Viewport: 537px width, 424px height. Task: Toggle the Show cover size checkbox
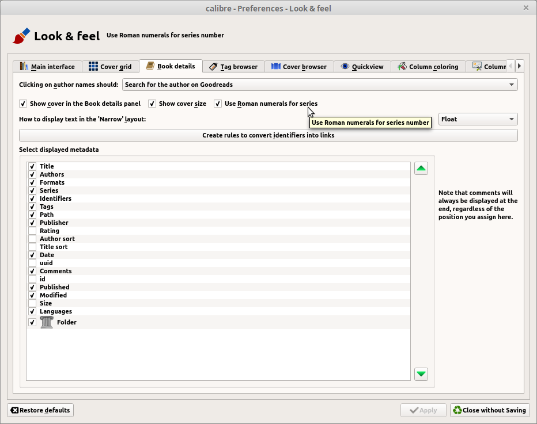point(152,104)
